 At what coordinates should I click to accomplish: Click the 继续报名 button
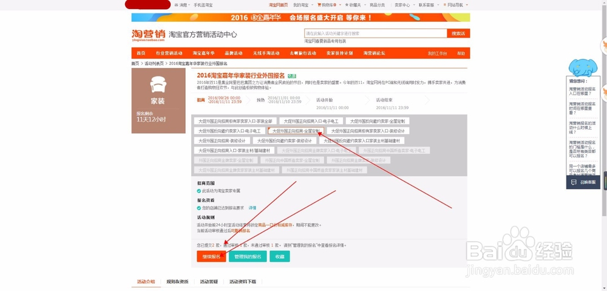pyautogui.click(x=211, y=256)
